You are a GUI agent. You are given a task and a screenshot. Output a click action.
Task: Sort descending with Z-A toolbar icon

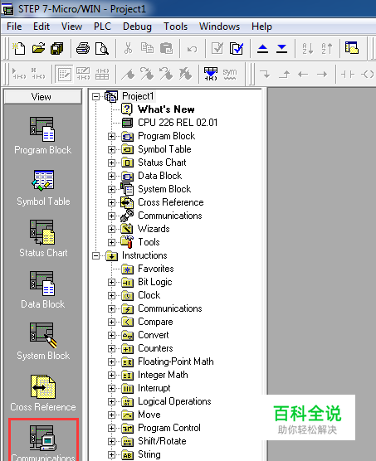(x=326, y=48)
